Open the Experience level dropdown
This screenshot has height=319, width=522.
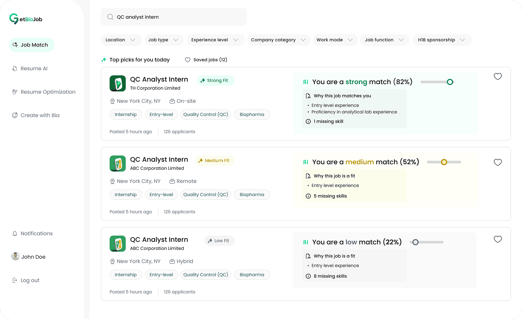click(216, 40)
